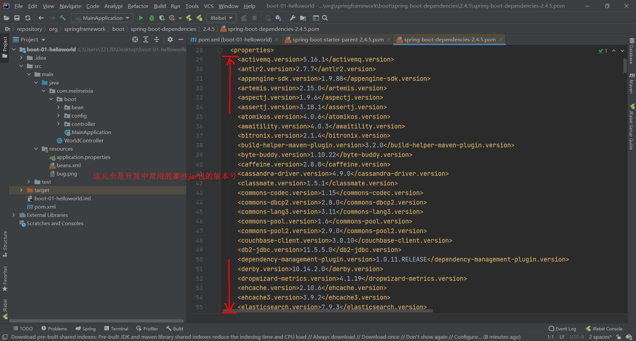Open the MainApplication run configuration dropdown
Viewport: 636px width, 341px height.
pos(102,18)
